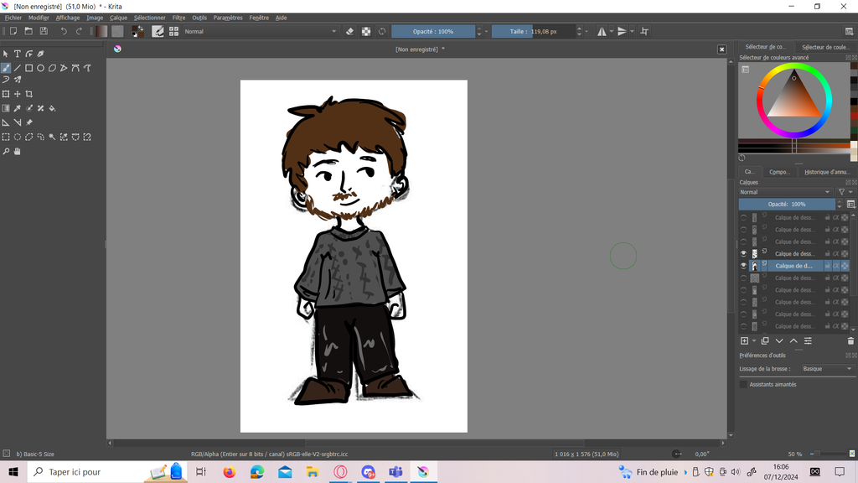This screenshot has width=858, height=483.
Task: Open the Filtre menu
Action: pyautogui.click(x=178, y=18)
